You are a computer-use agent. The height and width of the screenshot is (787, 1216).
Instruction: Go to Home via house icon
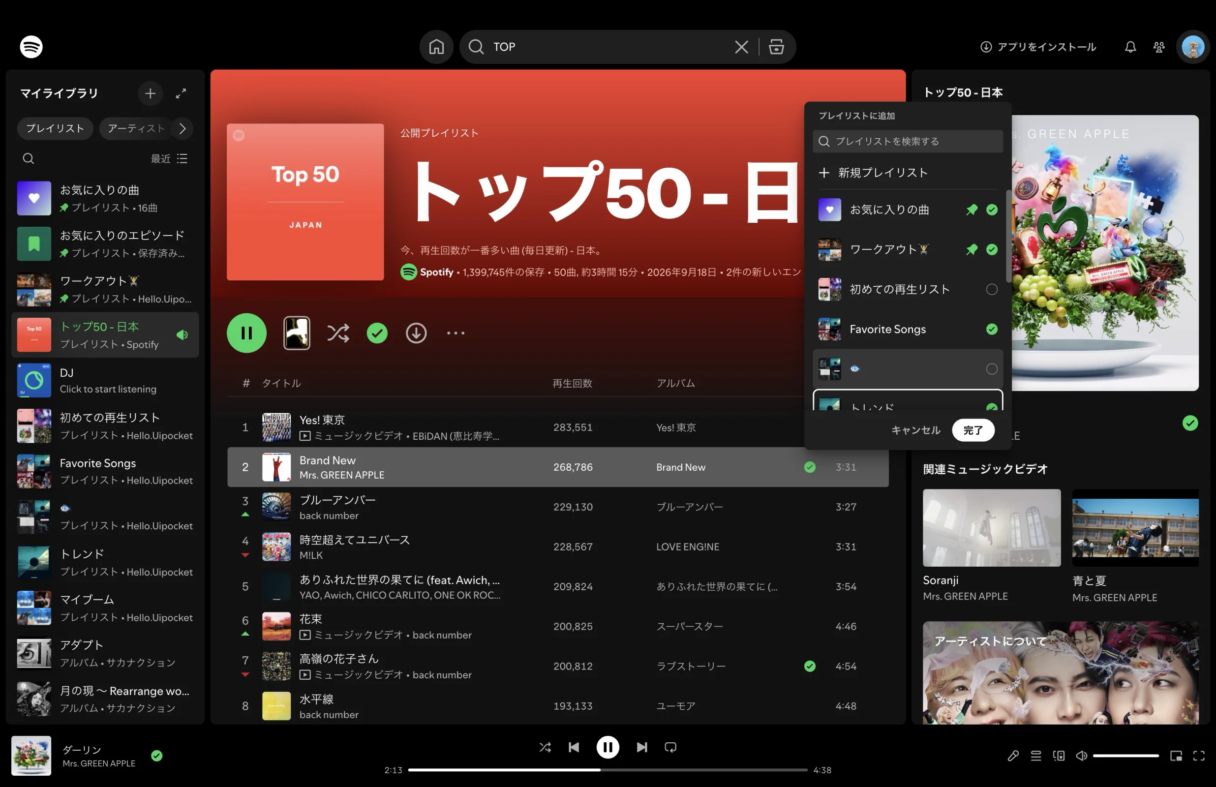436,47
